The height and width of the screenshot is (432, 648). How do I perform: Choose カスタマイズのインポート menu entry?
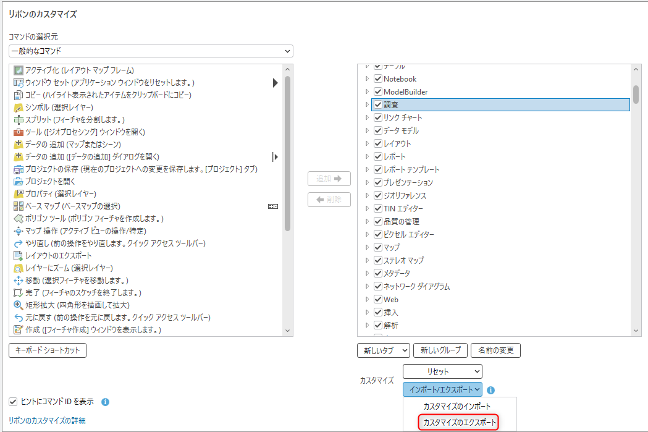457,406
